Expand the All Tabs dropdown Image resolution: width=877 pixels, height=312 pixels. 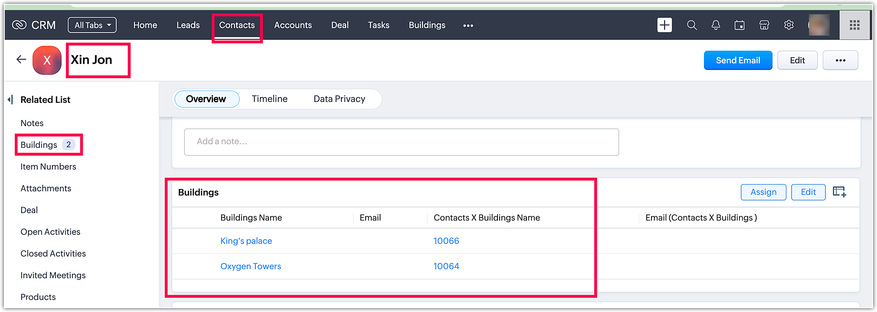pos(92,25)
